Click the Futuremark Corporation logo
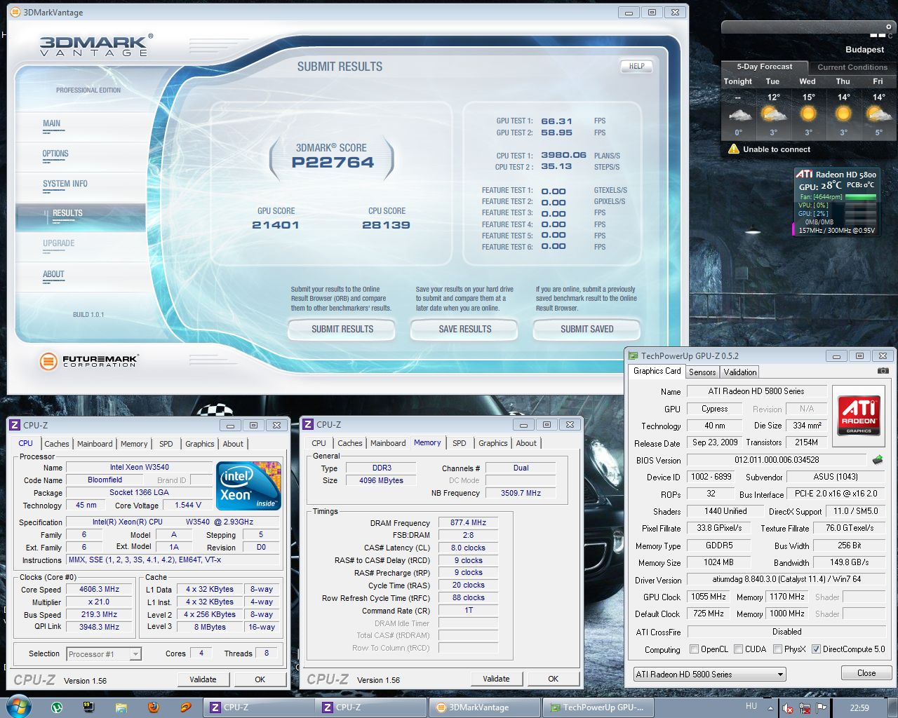The width and height of the screenshot is (898, 718). point(88,361)
